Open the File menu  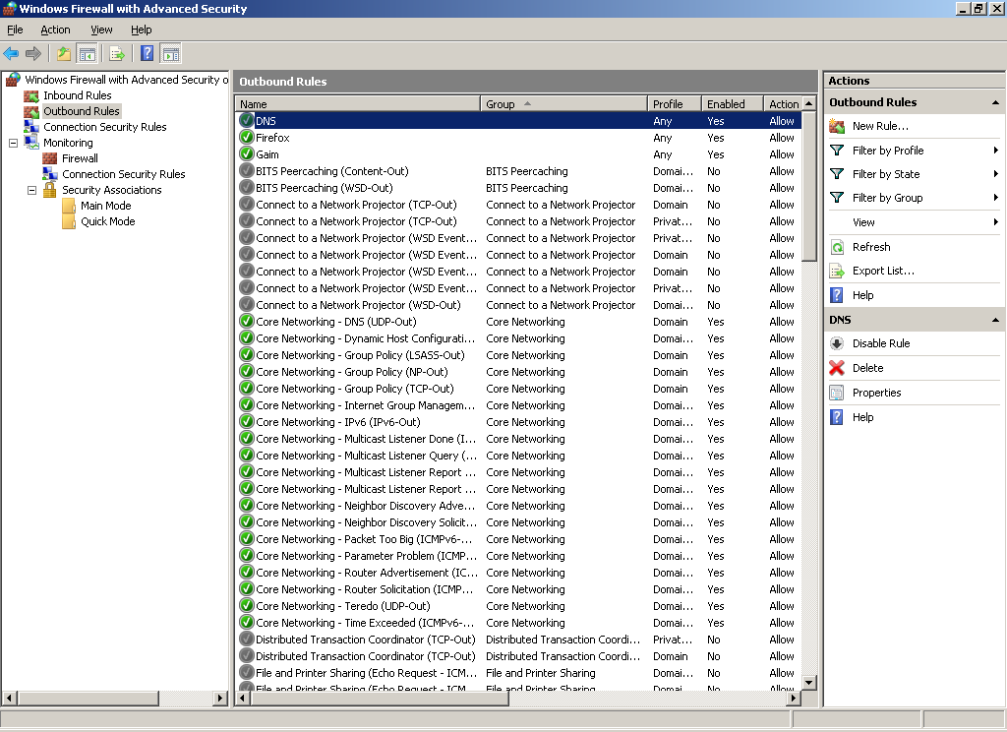coord(15,30)
